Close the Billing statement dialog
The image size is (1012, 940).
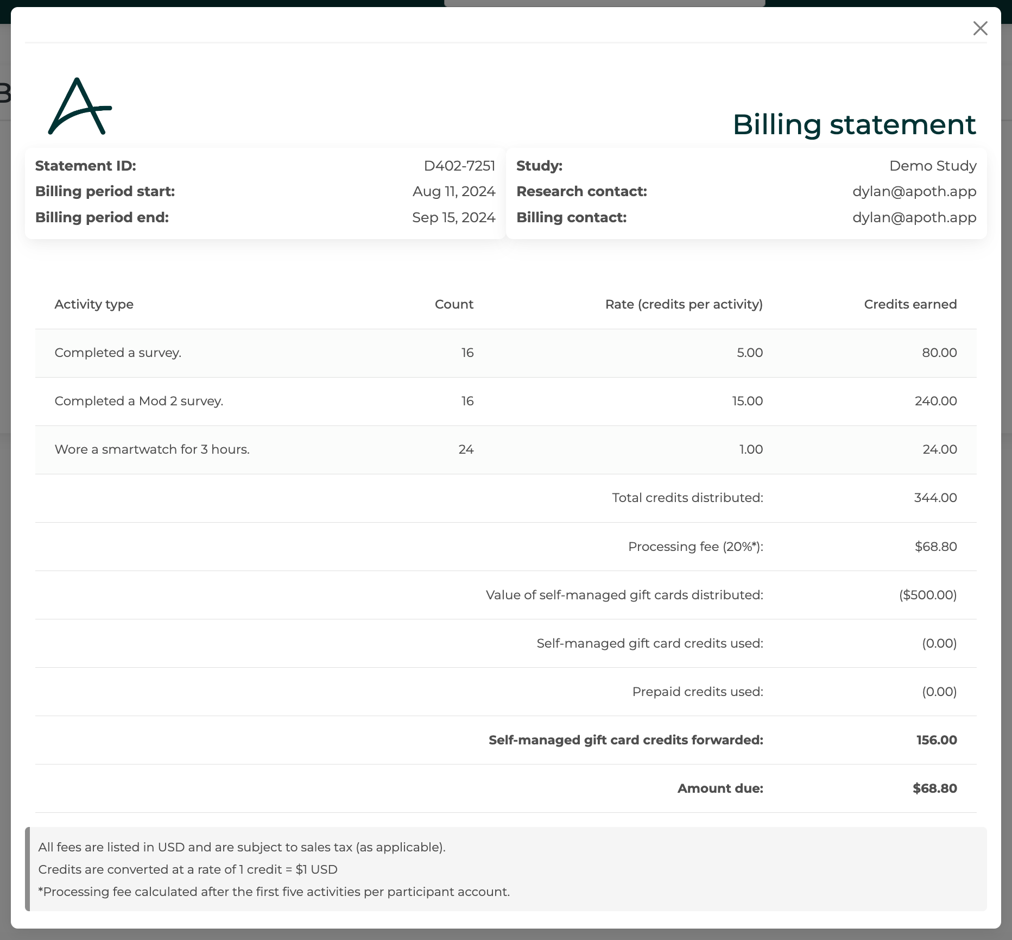tap(981, 28)
